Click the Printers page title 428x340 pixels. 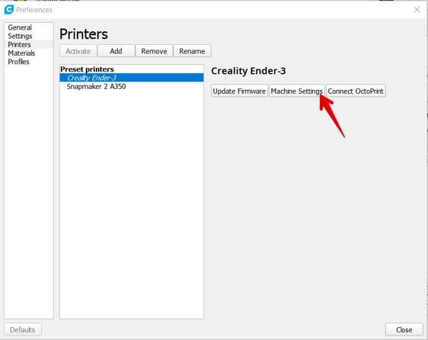84,34
